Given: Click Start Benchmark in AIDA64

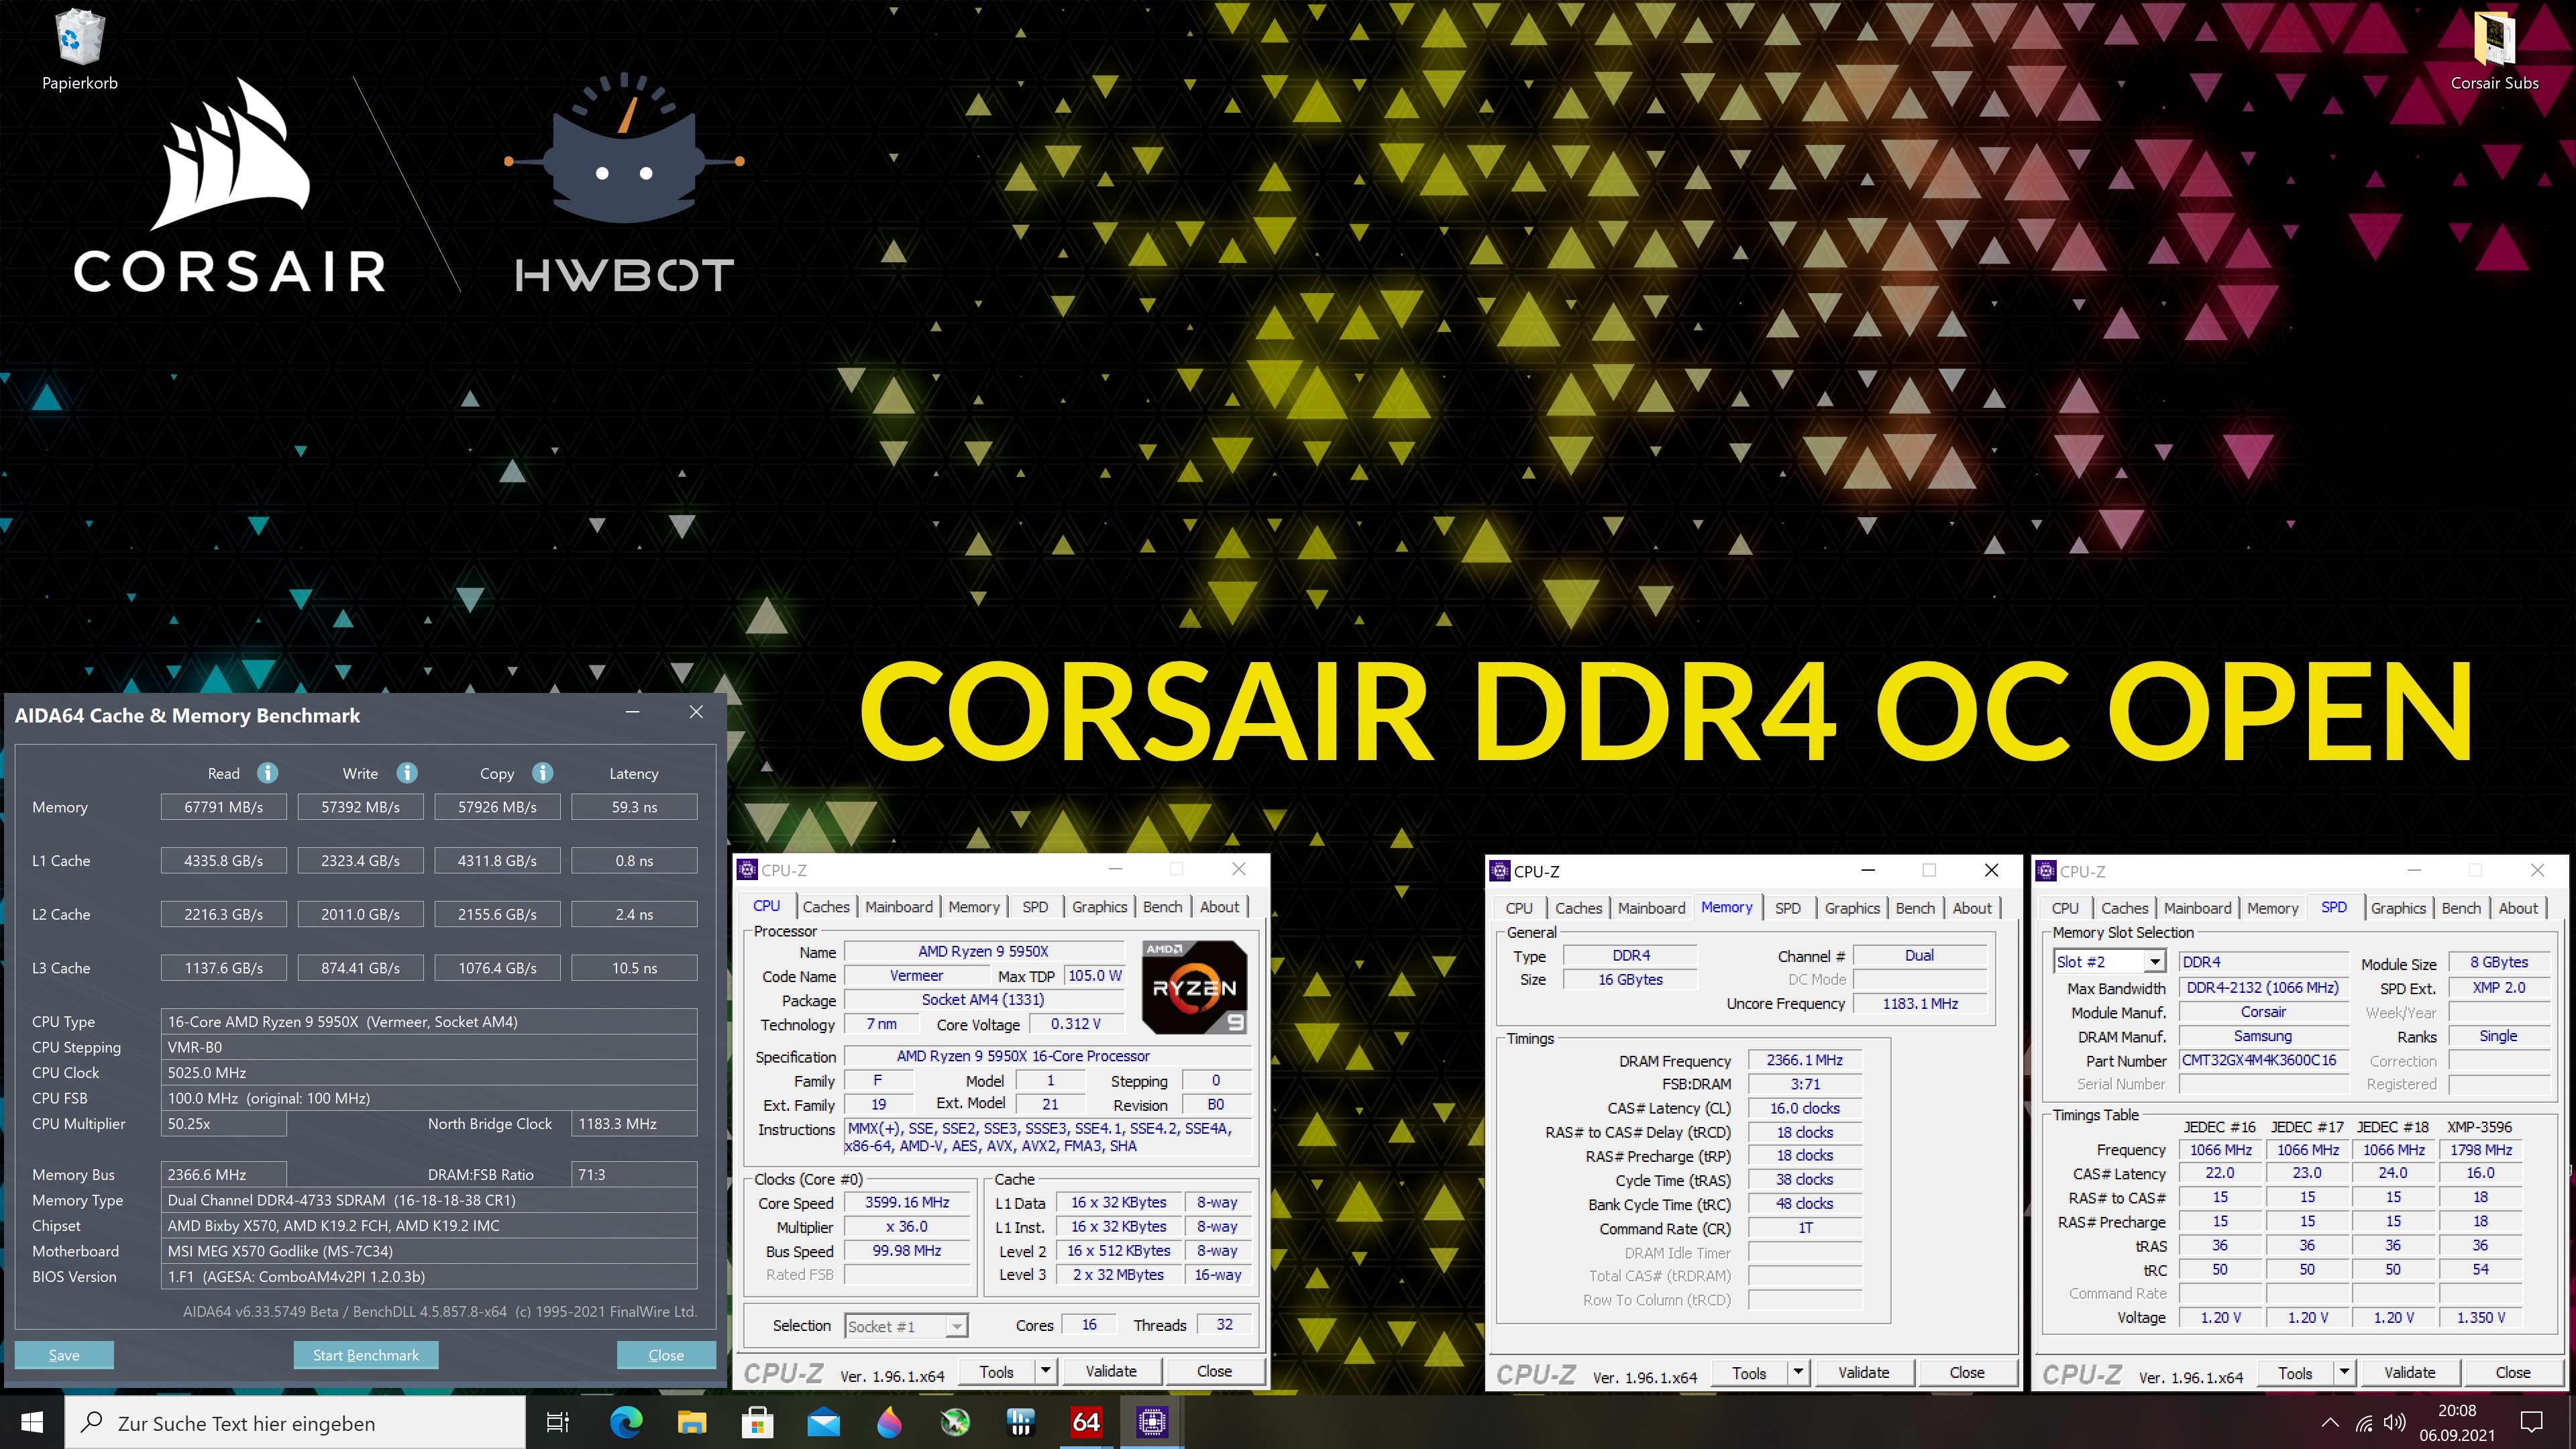Looking at the screenshot, I should point(366,1355).
